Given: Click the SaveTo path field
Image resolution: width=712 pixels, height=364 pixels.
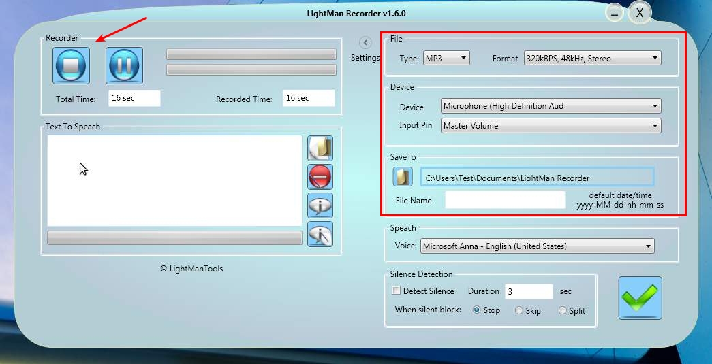Looking at the screenshot, I should [537, 177].
